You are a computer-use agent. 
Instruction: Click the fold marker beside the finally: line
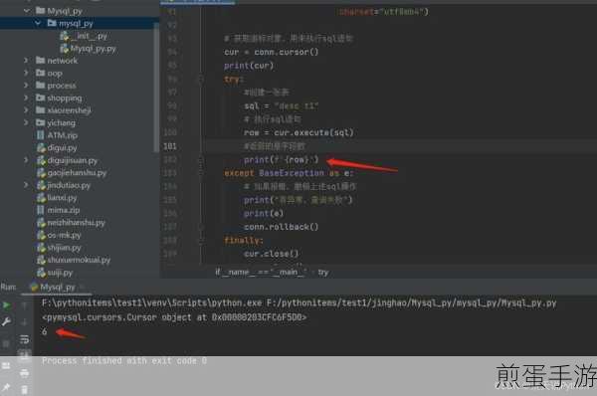pyautogui.click(x=201, y=240)
